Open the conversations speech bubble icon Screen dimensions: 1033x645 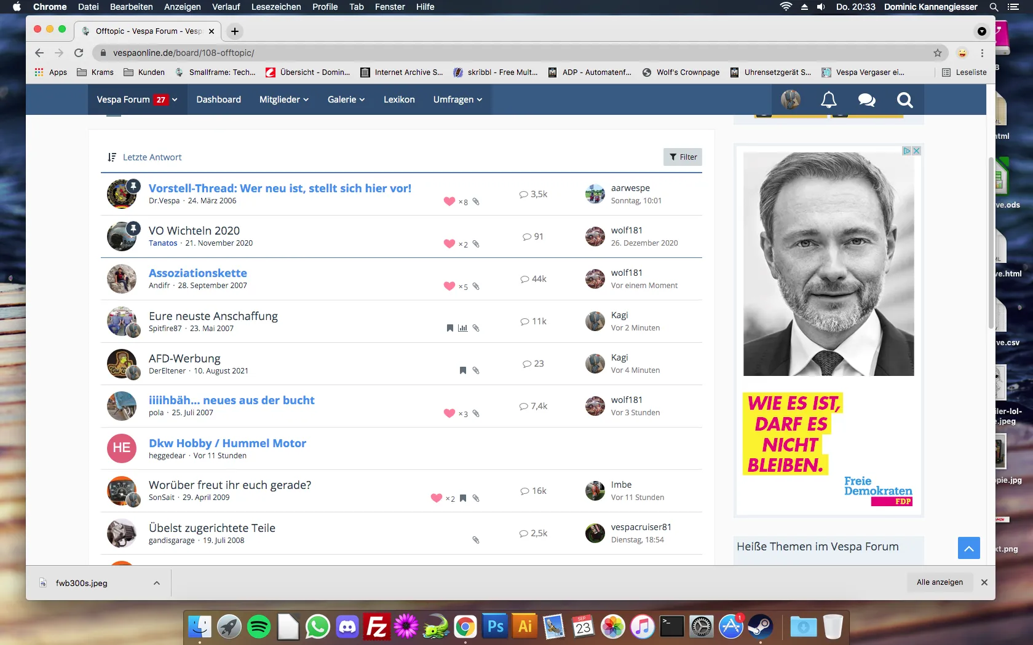coord(866,100)
